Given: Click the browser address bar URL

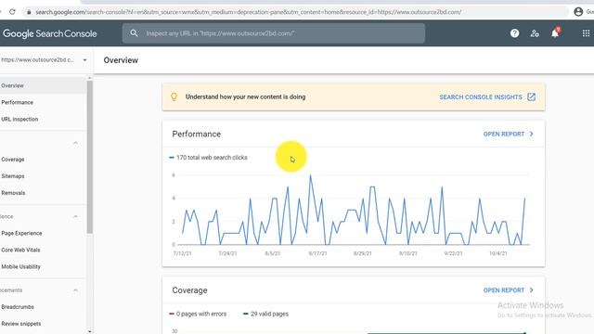Looking at the screenshot, I should [248, 12].
